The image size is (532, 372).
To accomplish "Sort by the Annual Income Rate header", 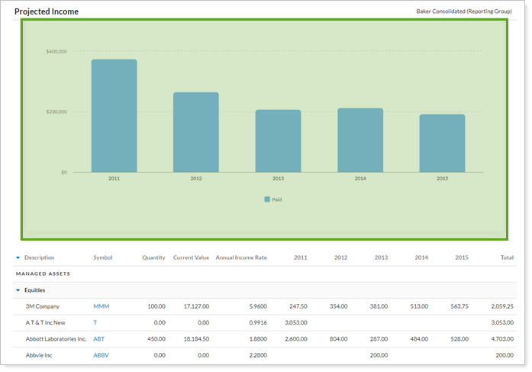I will coord(241,258).
